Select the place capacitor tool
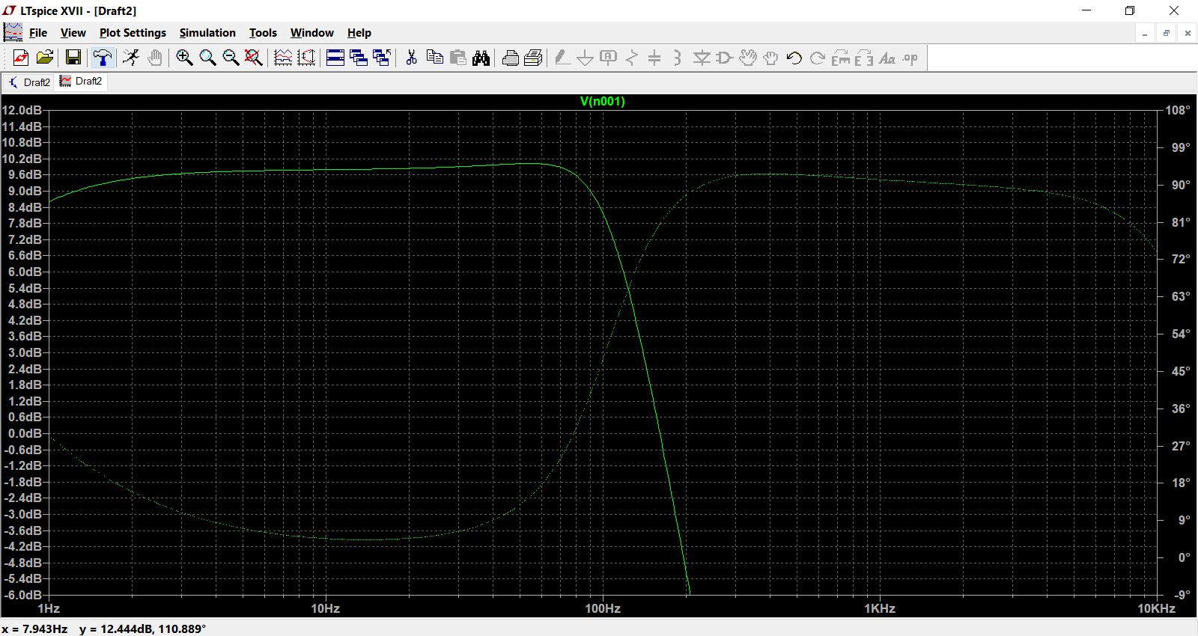 (x=654, y=58)
